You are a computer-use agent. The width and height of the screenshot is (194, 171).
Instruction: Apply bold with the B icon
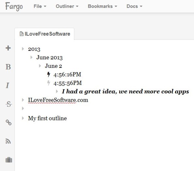coord(8,67)
